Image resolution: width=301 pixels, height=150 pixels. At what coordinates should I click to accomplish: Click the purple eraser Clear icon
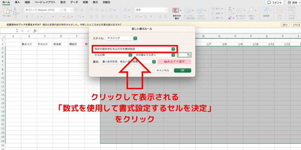pyautogui.click(x=230, y=18)
